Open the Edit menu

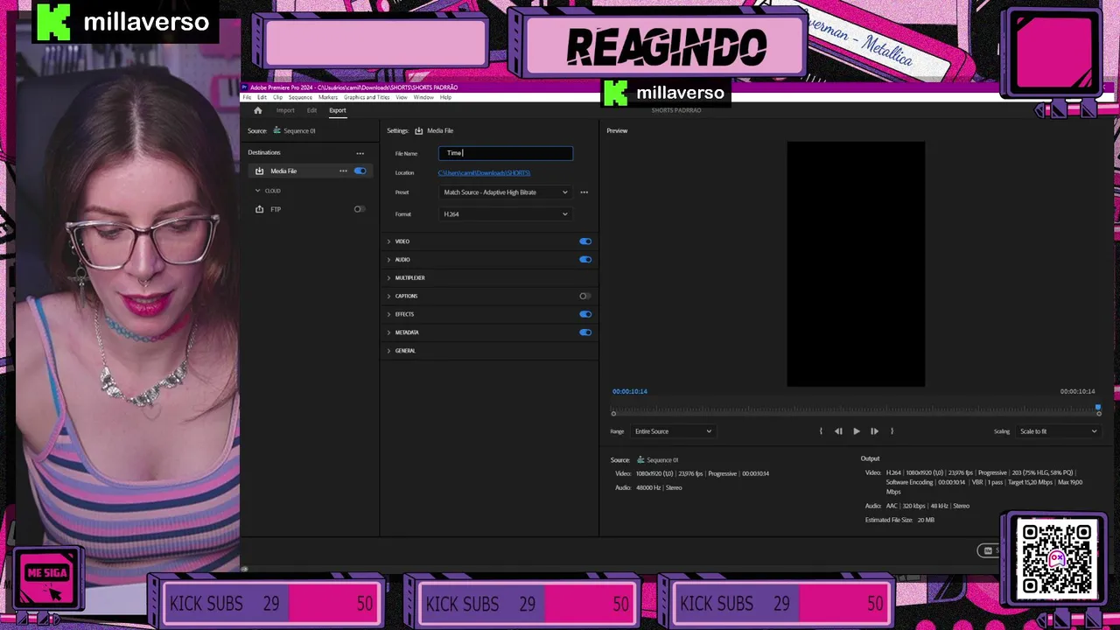[262, 97]
